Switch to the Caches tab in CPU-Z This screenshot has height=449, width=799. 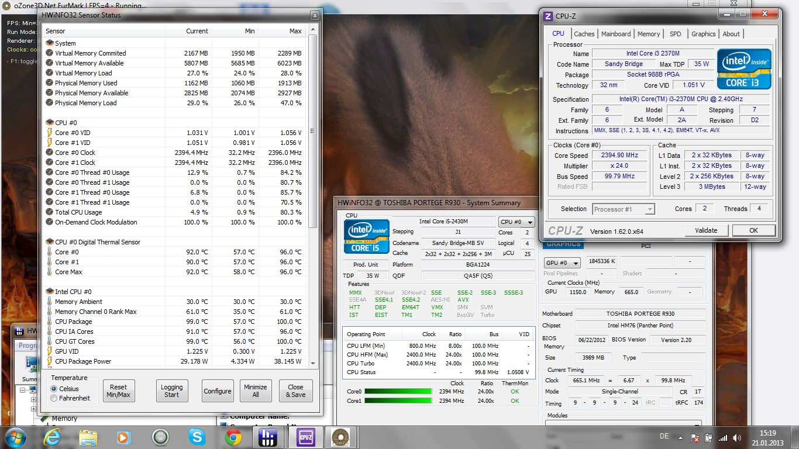584,34
